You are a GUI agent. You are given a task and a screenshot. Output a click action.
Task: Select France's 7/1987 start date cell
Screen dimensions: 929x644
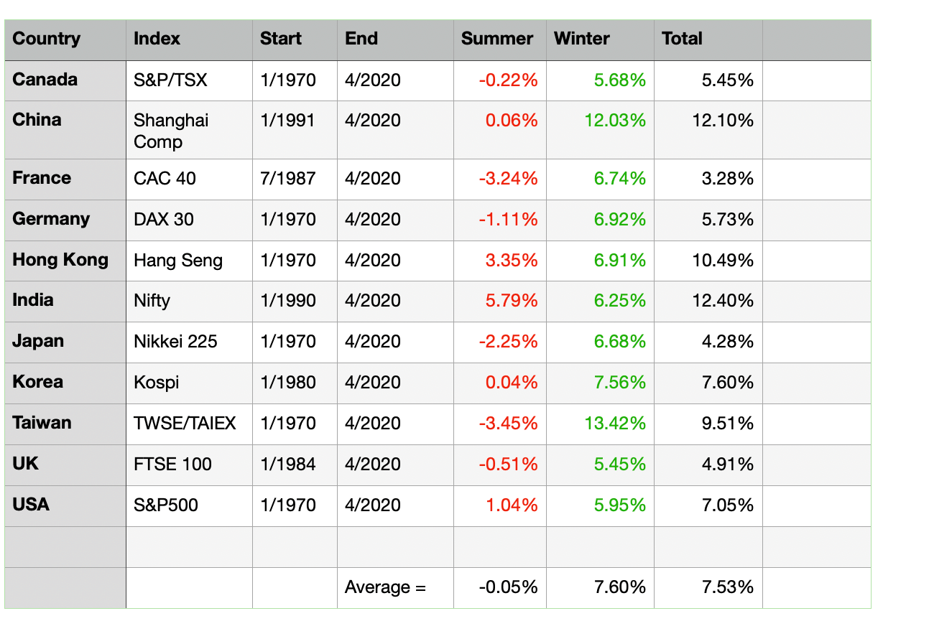(287, 178)
